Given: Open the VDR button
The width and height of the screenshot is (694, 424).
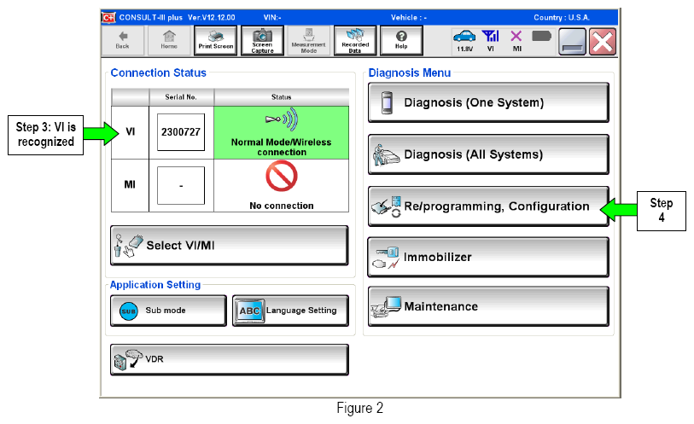Looking at the screenshot, I should pos(230,359).
